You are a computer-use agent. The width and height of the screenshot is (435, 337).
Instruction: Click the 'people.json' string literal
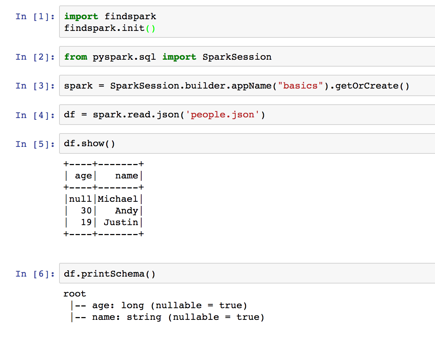[x=222, y=115]
